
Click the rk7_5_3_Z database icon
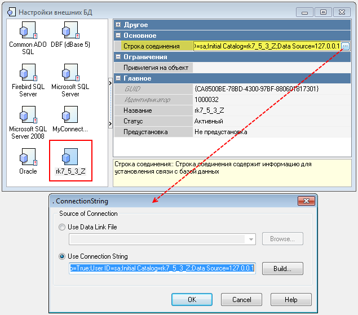[x=70, y=158]
